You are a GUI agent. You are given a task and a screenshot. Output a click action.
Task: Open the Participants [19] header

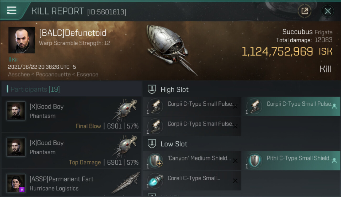coord(71,89)
